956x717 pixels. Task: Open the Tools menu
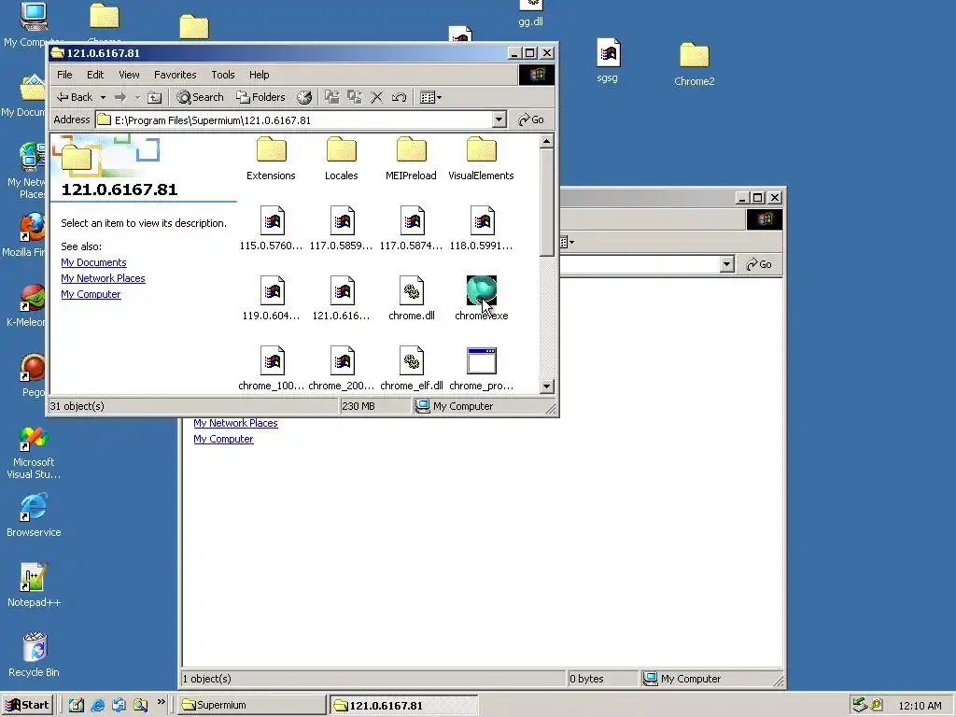click(222, 75)
